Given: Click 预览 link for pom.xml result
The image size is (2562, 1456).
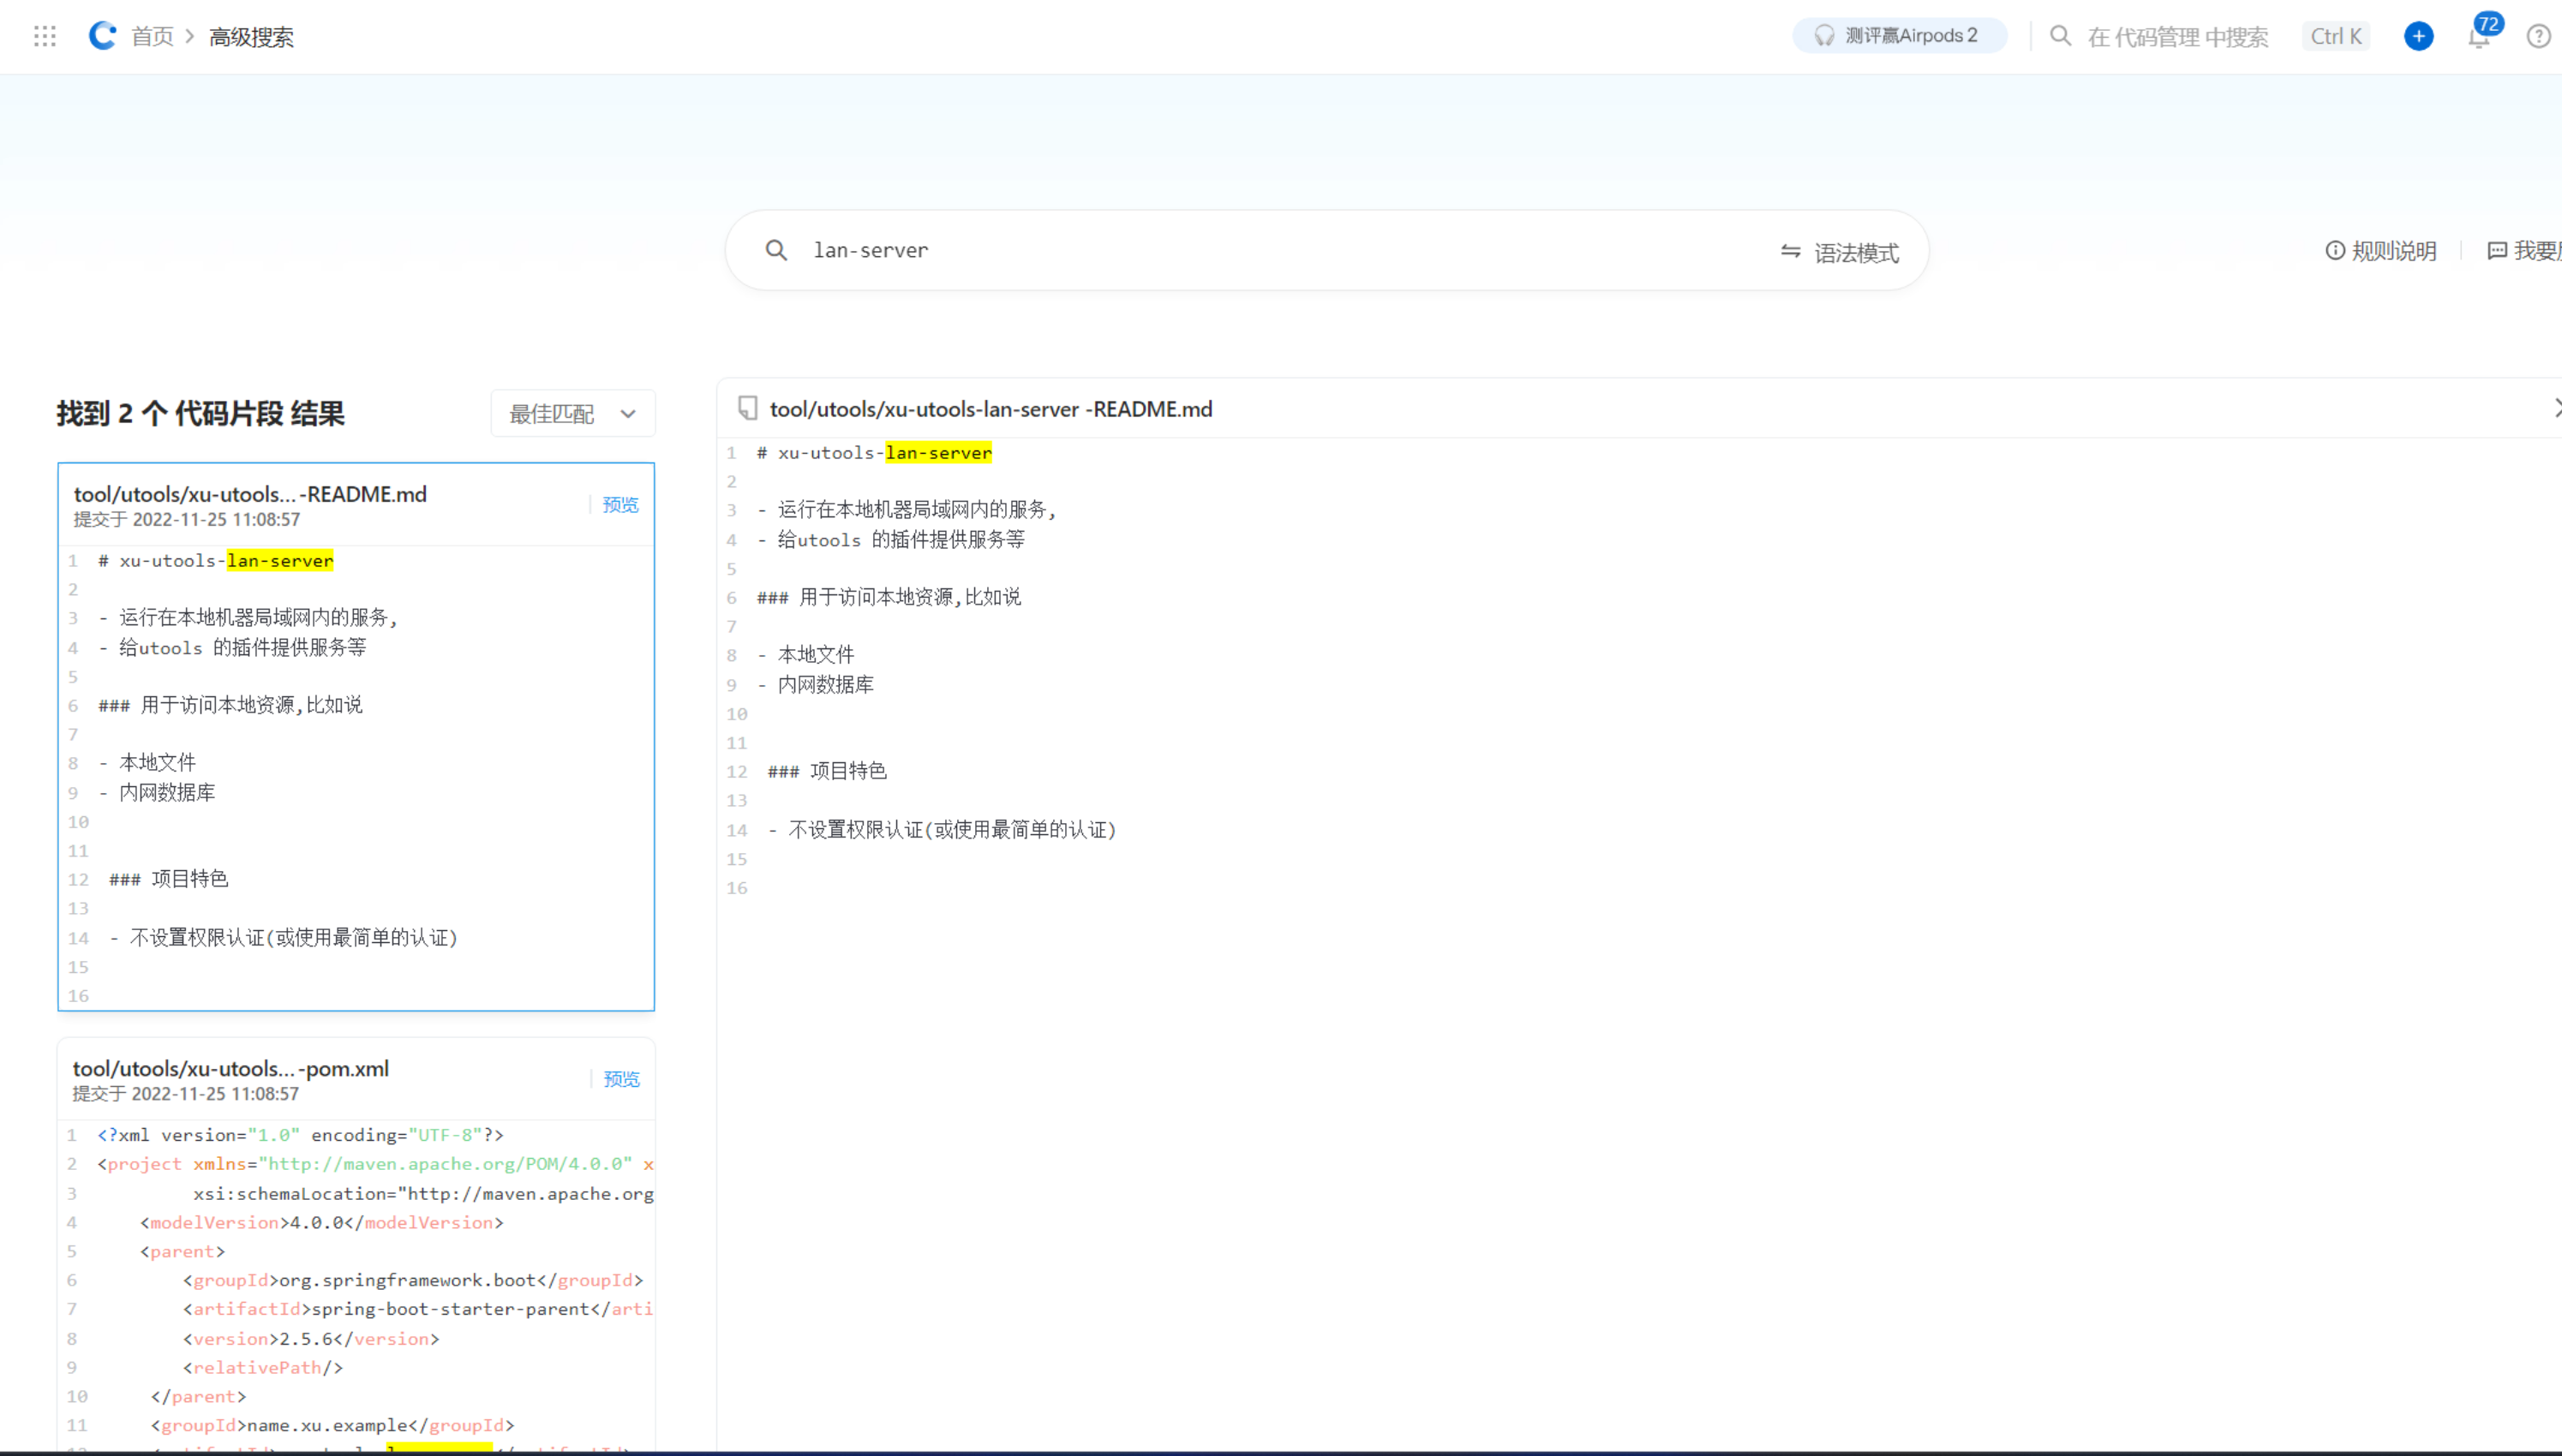Looking at the screenshot, I should (621, 1079).
